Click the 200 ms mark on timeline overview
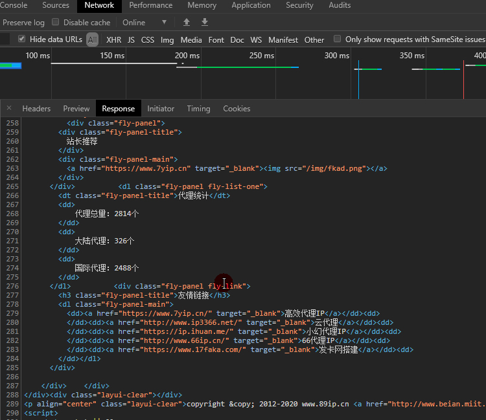The image size is (486, 420). pos(187,56)
